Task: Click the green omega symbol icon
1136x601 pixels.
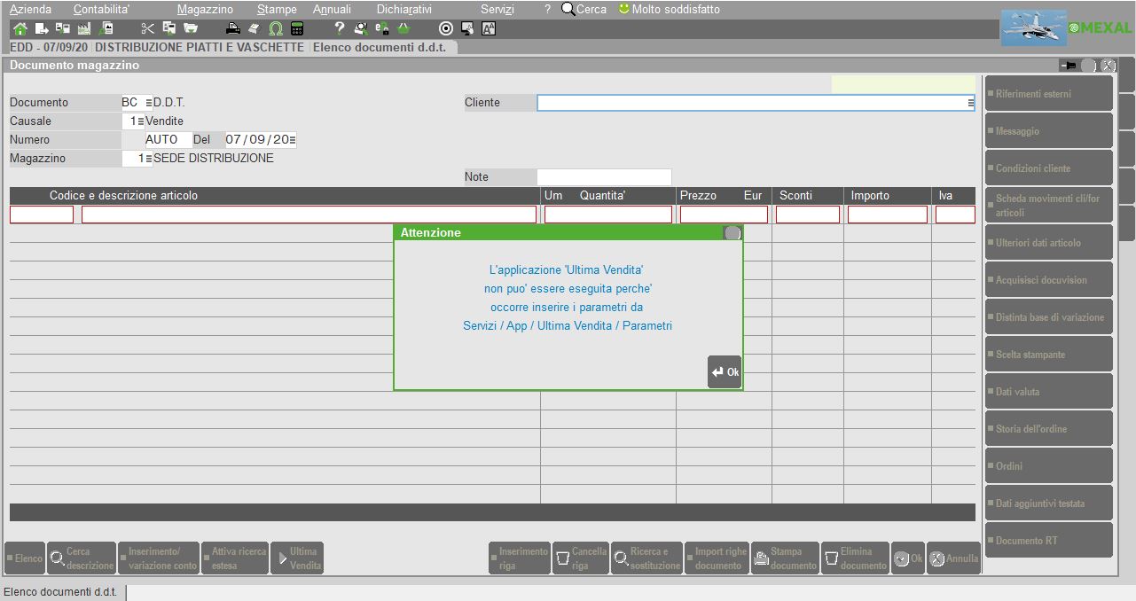Action: click(276, 28)
